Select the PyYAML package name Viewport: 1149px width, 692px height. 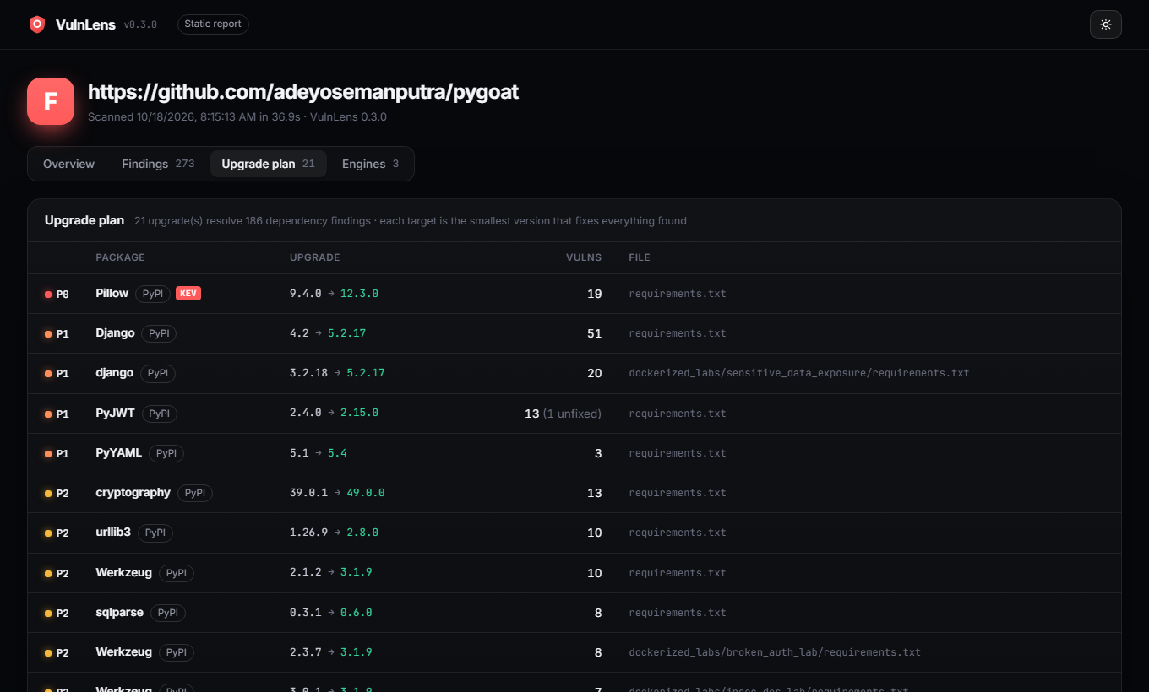tap(119, 452)
